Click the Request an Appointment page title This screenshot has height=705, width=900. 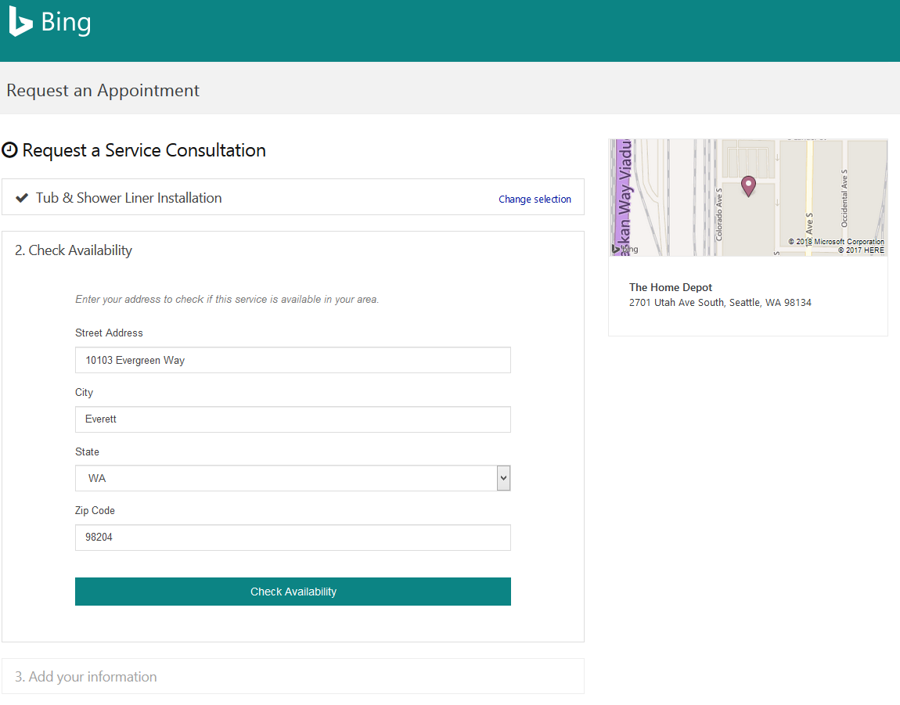point(103,91)
